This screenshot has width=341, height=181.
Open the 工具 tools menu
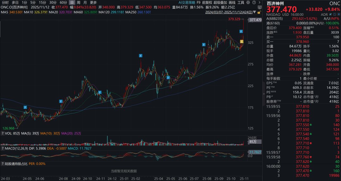tap(241, 3)
